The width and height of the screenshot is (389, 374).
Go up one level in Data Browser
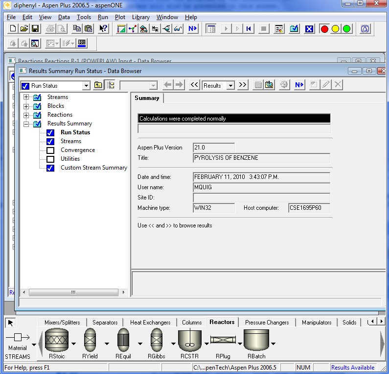coord(98,85)
